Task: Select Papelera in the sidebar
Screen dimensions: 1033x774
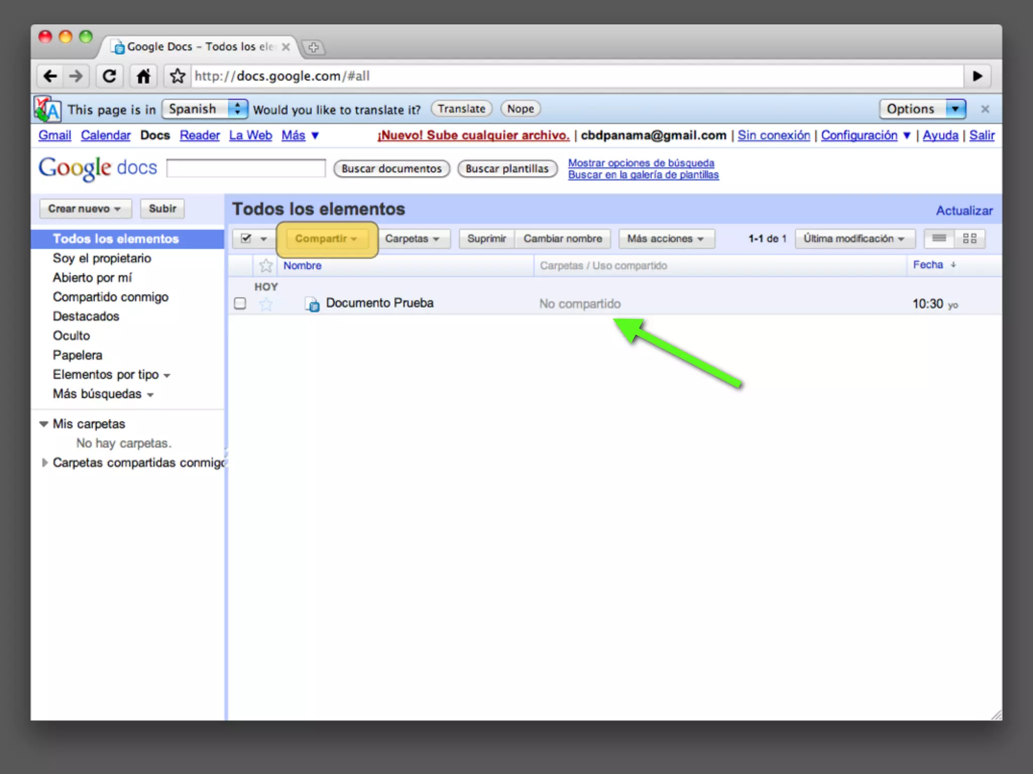Action: (x=77, y=355)
